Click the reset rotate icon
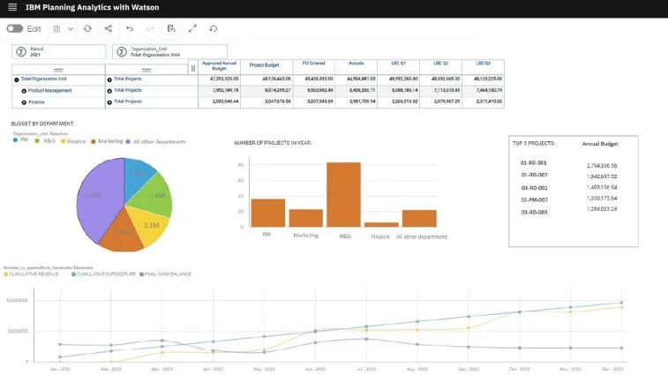Screen dimensions: 668x375 click(214, 28)
